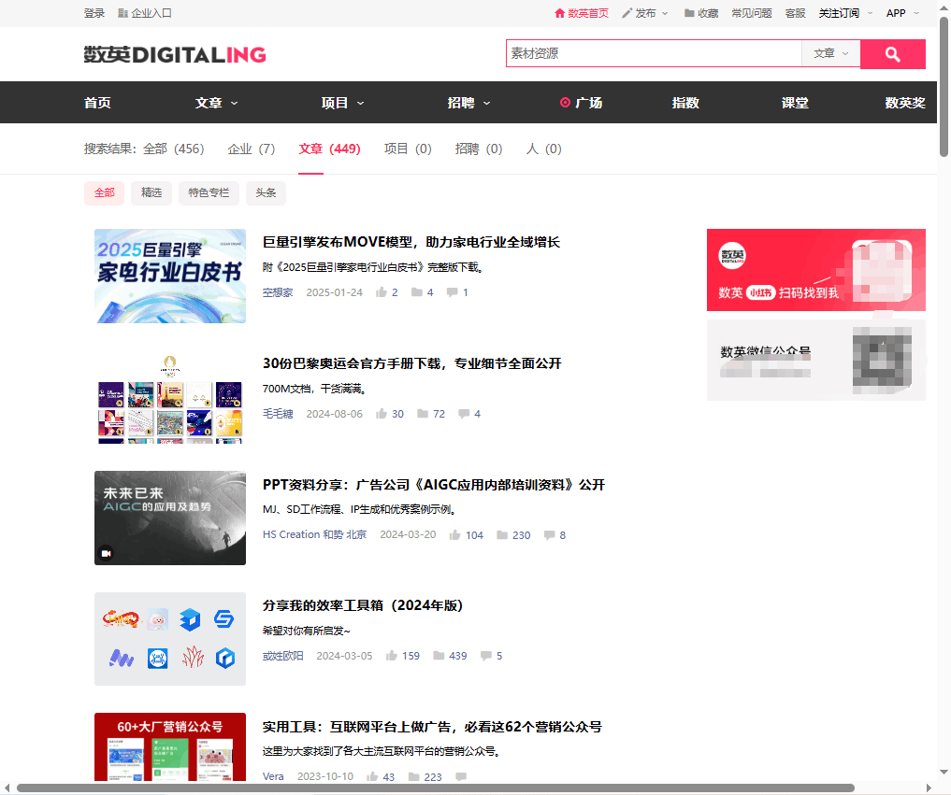The height and width of the screenshot is (795, 951).
Task: Toggle the 头条 filter
Action: coord(266,192)
